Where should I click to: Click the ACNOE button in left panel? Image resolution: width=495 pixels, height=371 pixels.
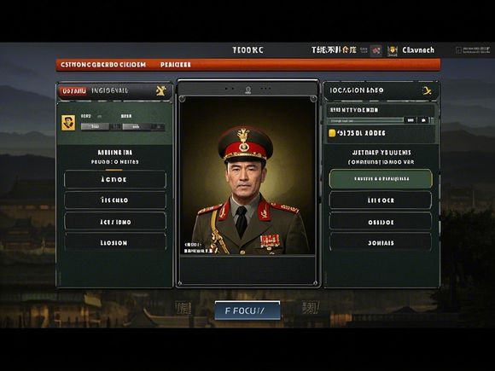[x=115, y=179]
